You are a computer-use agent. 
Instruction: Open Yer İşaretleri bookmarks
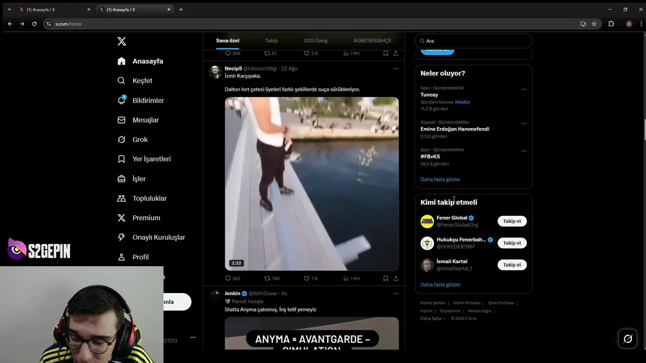coord(144,159)
